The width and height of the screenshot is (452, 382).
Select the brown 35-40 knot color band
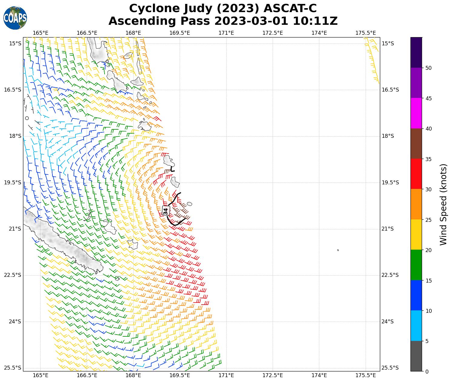[x=416, y=144]
